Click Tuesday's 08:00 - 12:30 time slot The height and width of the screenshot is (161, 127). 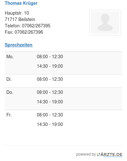click(50, 79)
